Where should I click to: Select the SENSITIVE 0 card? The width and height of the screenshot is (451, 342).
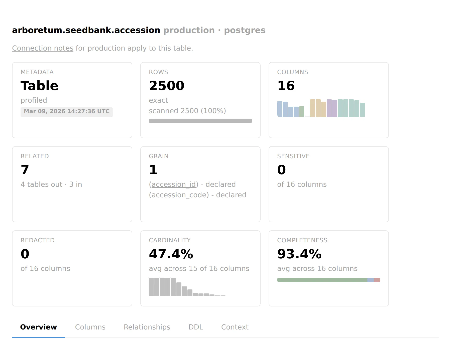[329, 184]
